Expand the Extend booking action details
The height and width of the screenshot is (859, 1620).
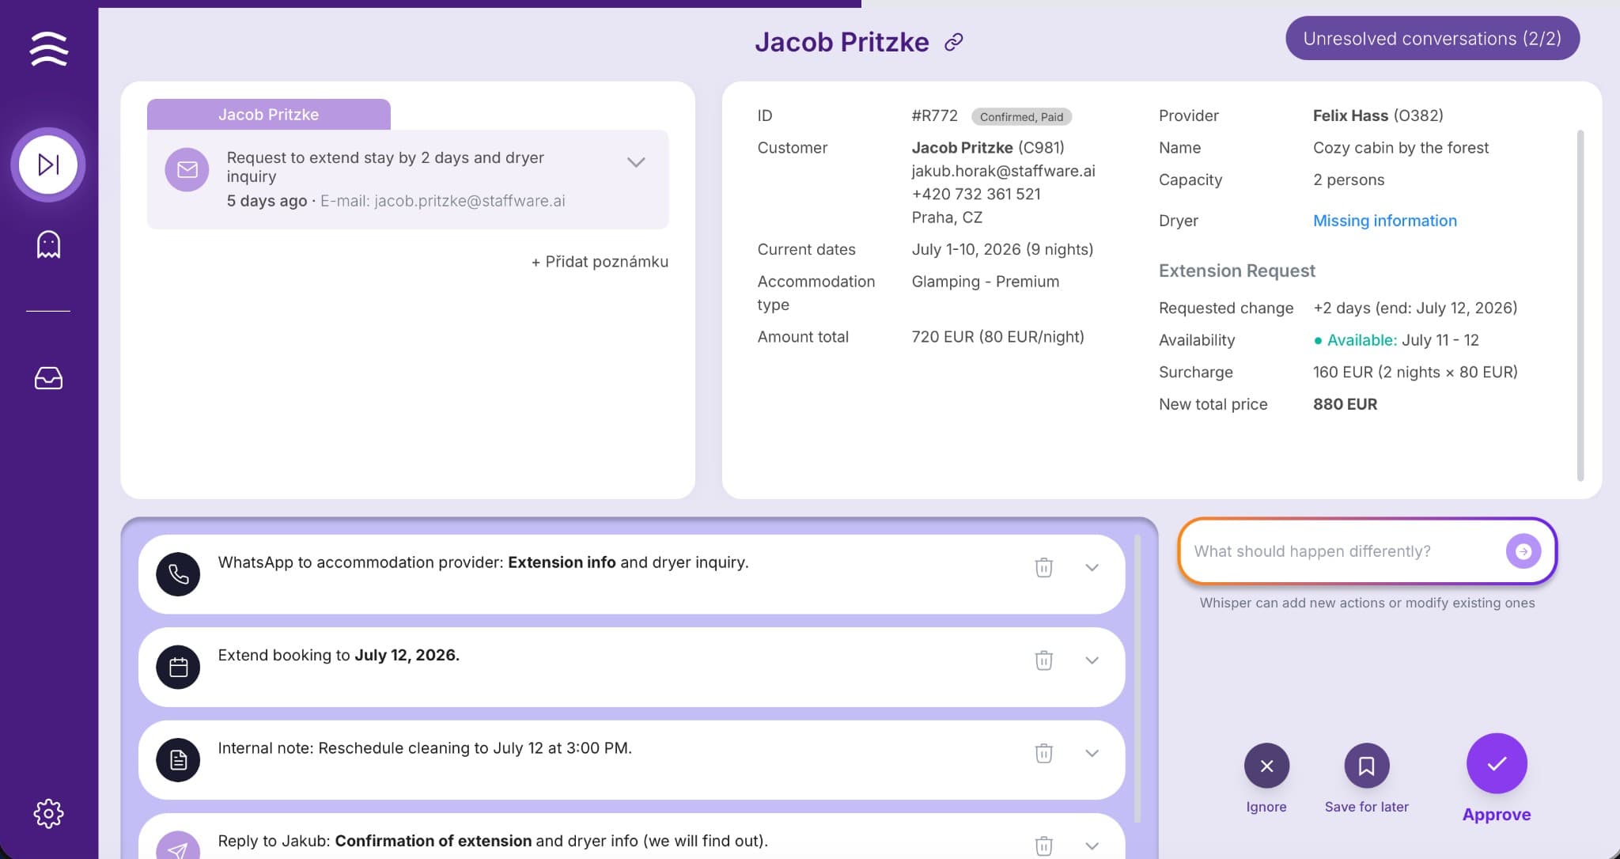click(x=1093, y=660)
